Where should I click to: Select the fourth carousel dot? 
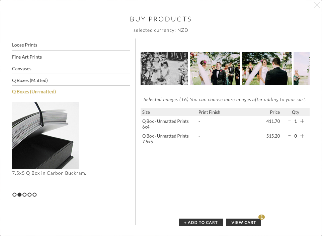tap(29, 194)
